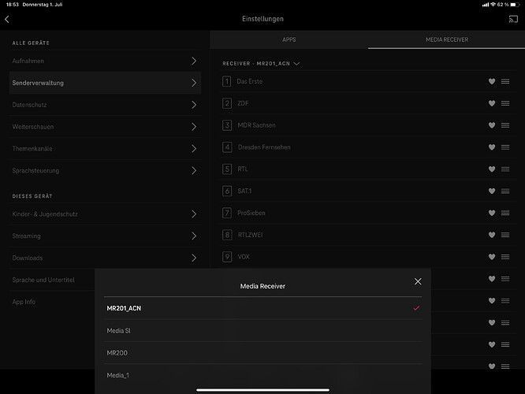Expand Senderverwaltung chevron

(194, 83)
